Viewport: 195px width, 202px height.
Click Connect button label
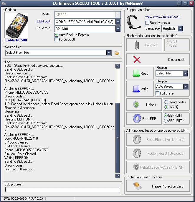click(151, 45)
